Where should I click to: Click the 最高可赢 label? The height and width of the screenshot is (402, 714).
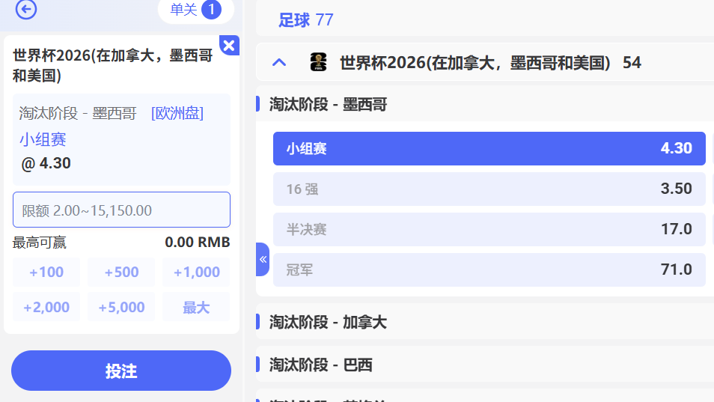(39, 243)
